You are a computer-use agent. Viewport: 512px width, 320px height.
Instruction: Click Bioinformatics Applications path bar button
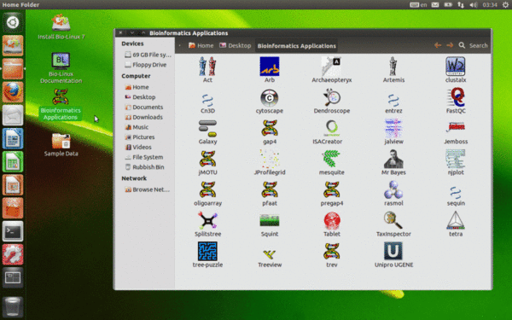tap(296, 46)
